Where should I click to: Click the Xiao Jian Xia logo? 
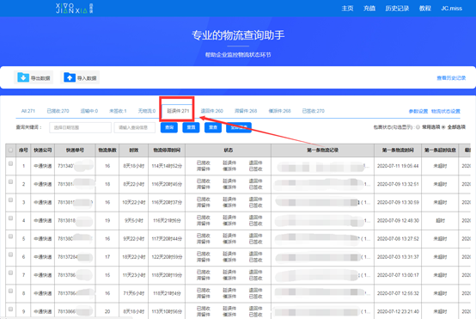(x=75, y=9)
